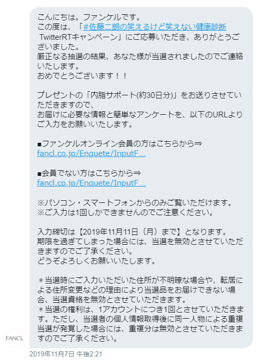The image size is (262, 362).
Task: Click the こんにちは。ファンケルです。 greeting line
Action: pyautogui.click(x=89, y=17)
